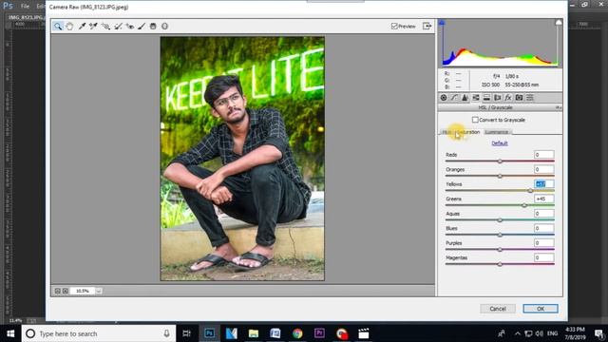Click the Reds slider handle
Viewport: 608px width, 342px height.
pyautogui.click(x=500, y=161)
